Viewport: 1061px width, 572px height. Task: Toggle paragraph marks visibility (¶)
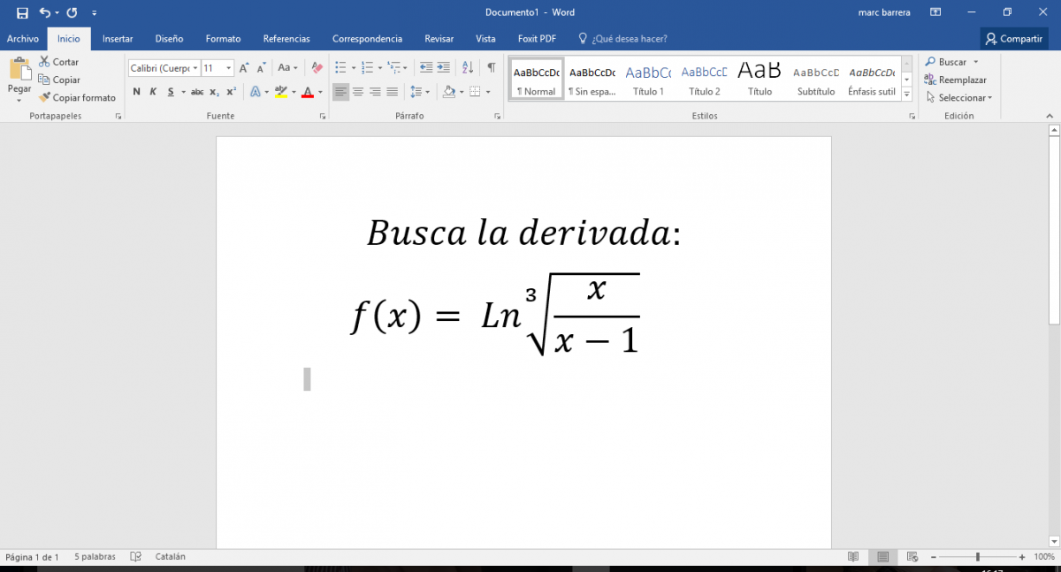(492, 68)
